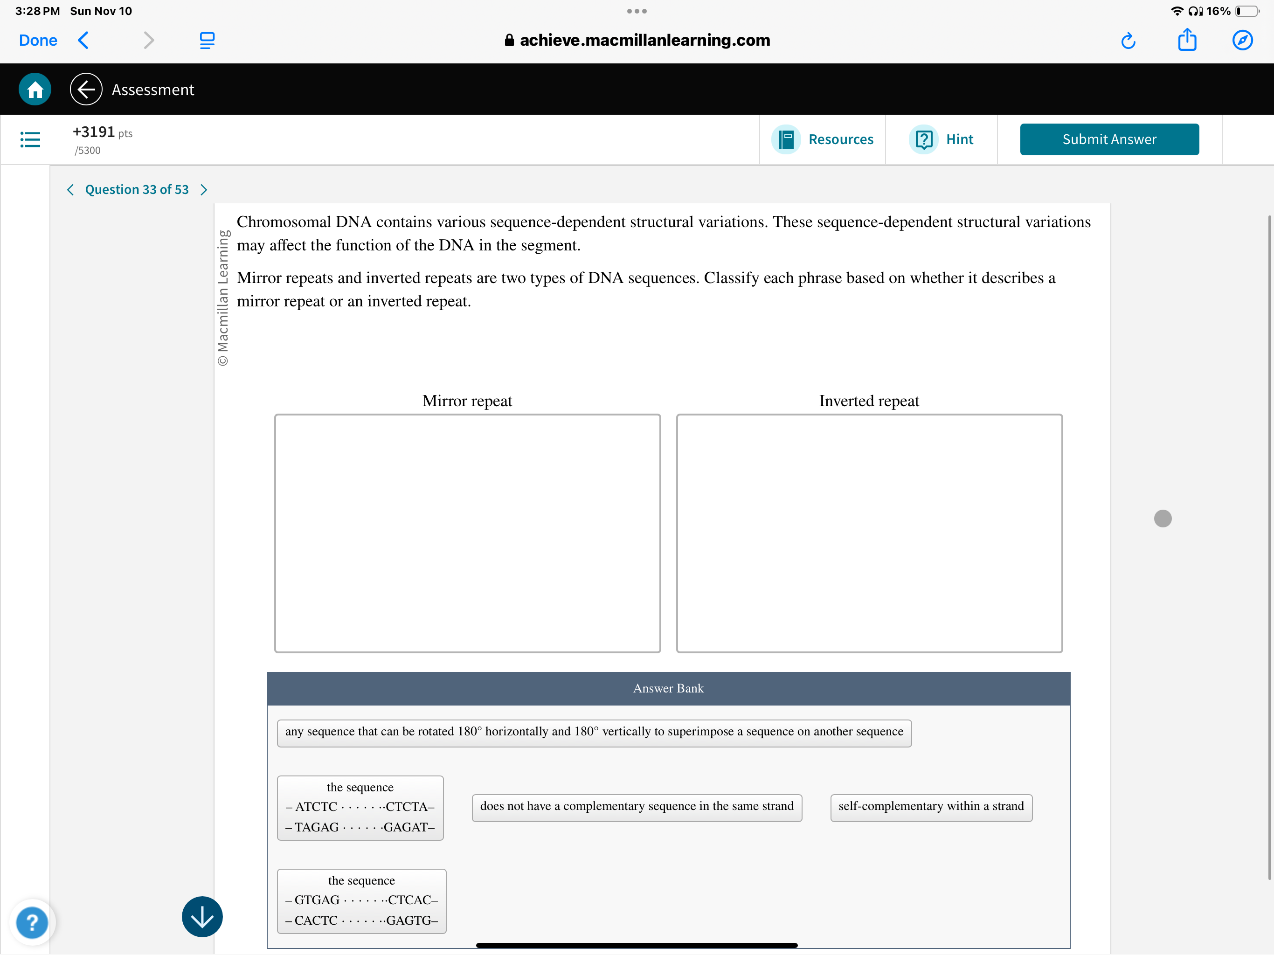Navigate back with browser back chevron
The width and height of the screenshot is (1274, 955).
[x=83, y=40]
